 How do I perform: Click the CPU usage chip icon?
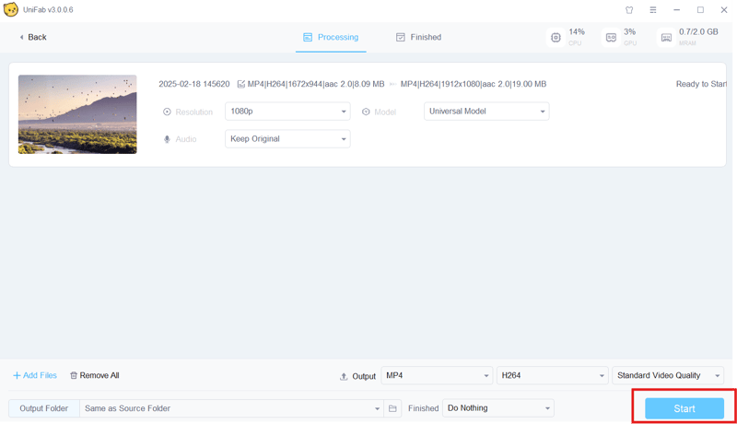(x=556, y=38)
